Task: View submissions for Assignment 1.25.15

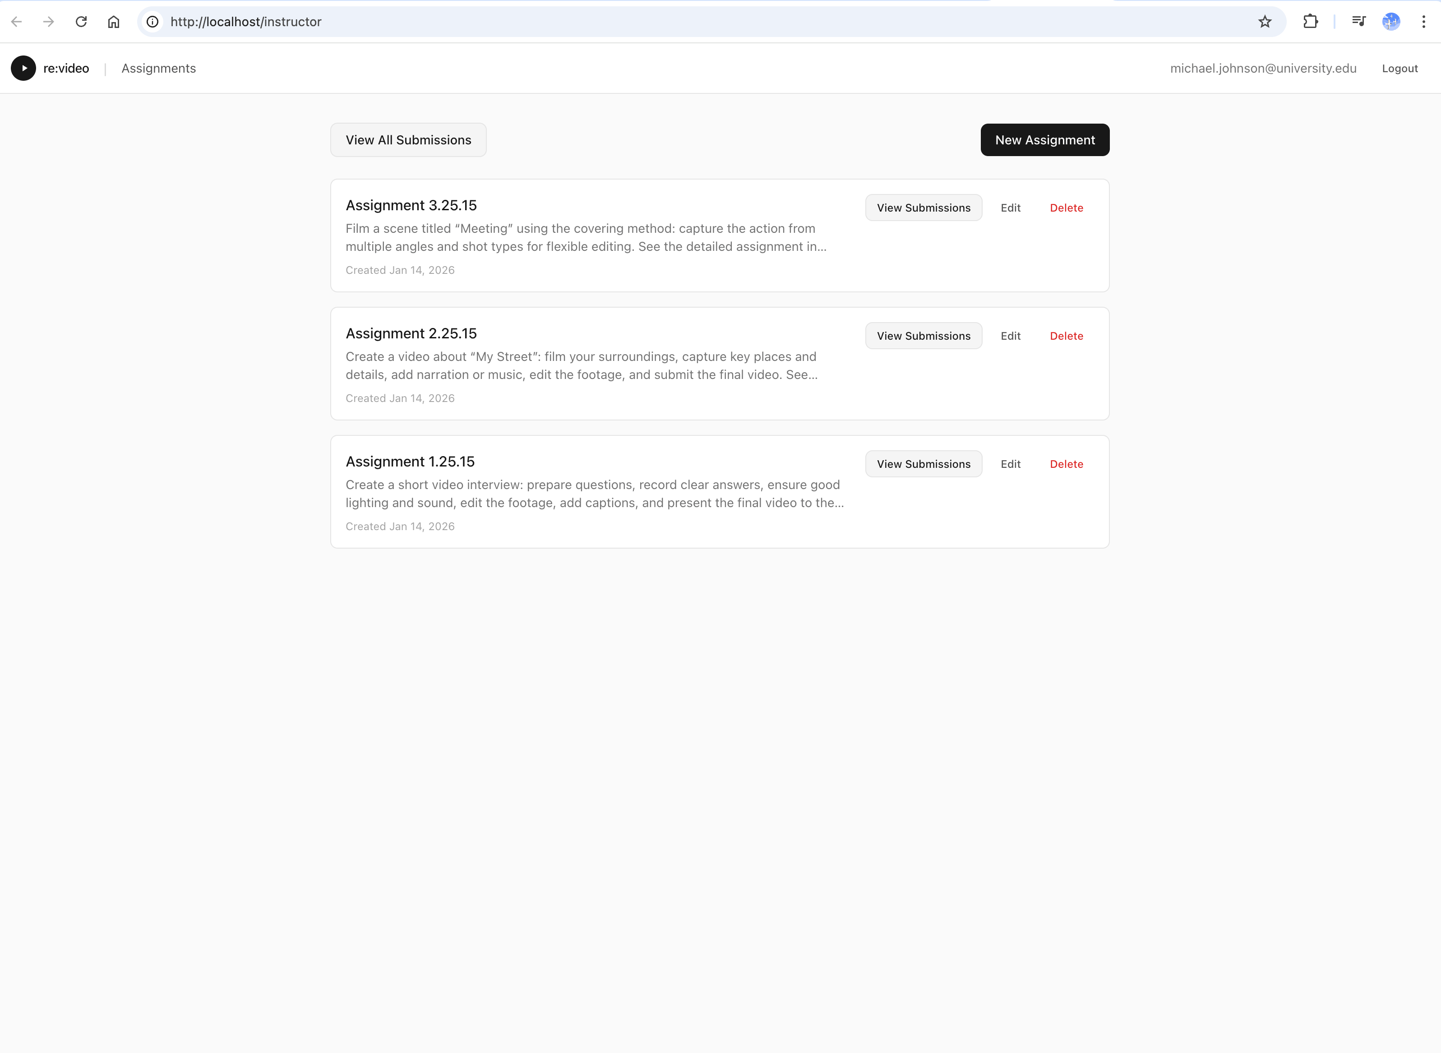Action: [x=923, y=464]
